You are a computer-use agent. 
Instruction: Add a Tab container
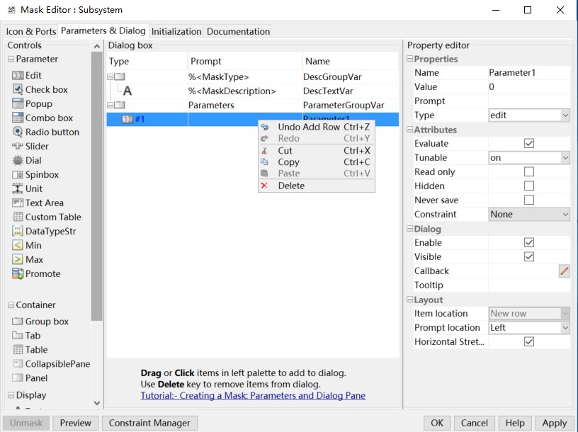(26, 336)
